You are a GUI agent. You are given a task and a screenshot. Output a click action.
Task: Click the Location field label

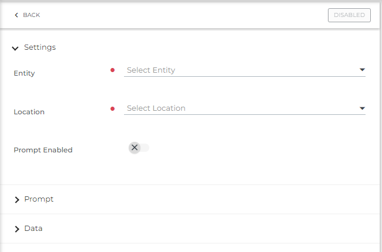(x=29, y=111)
